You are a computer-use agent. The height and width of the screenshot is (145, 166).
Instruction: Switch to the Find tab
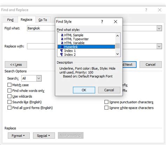click(x=10, y=20)
